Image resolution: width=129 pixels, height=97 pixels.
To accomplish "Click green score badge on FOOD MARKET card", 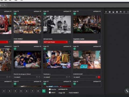I will [x=15, y=14].
